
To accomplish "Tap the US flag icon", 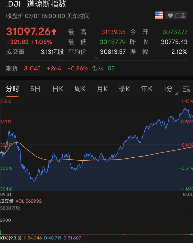I will pos(159,15).
